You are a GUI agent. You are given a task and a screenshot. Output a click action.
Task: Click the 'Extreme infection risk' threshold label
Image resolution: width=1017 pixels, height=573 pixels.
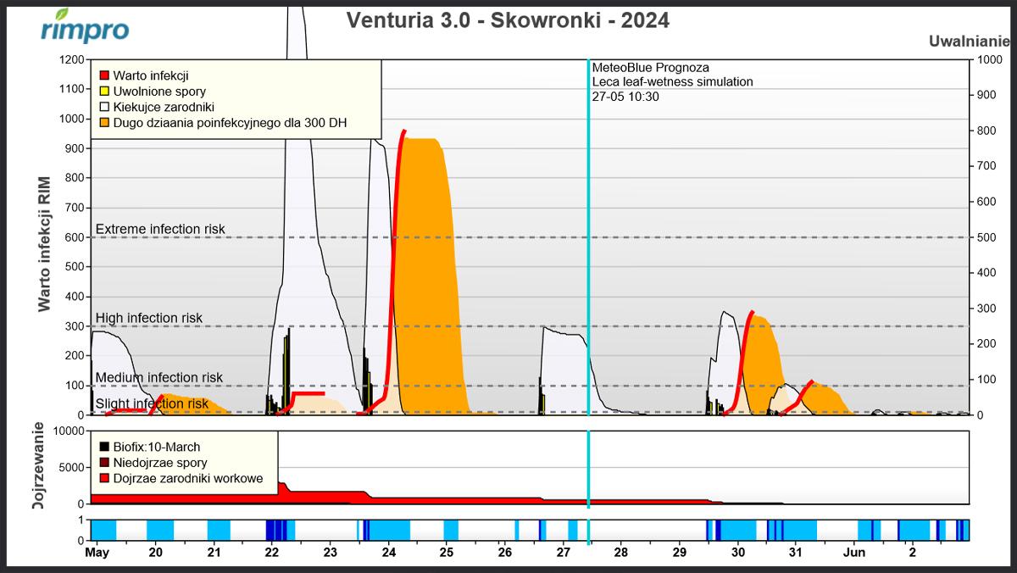point(160,230)
